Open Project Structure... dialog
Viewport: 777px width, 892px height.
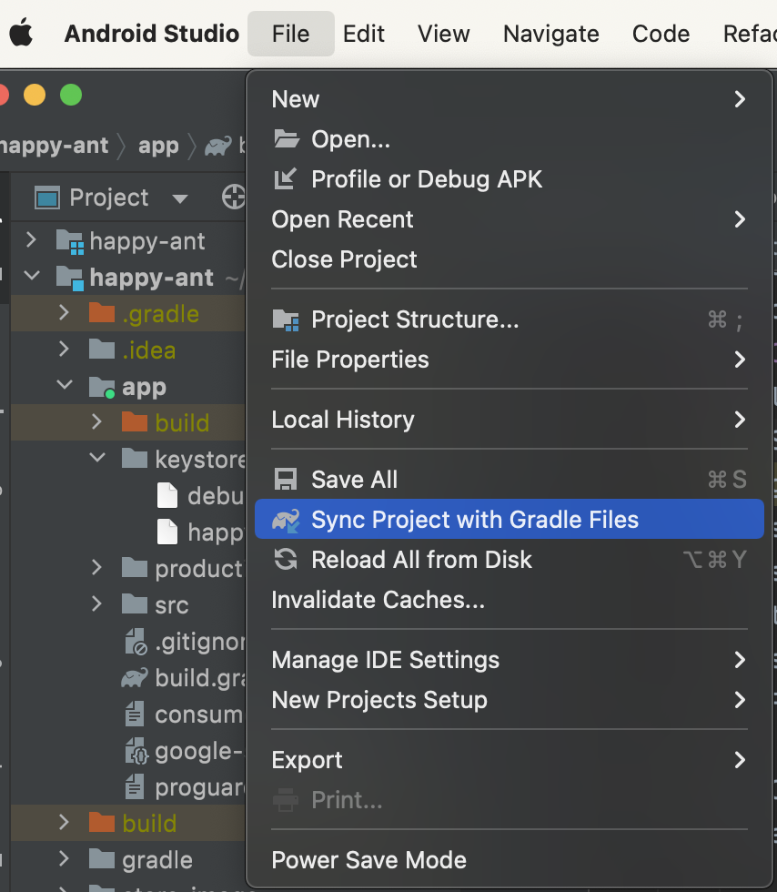(x=510, y=319)
